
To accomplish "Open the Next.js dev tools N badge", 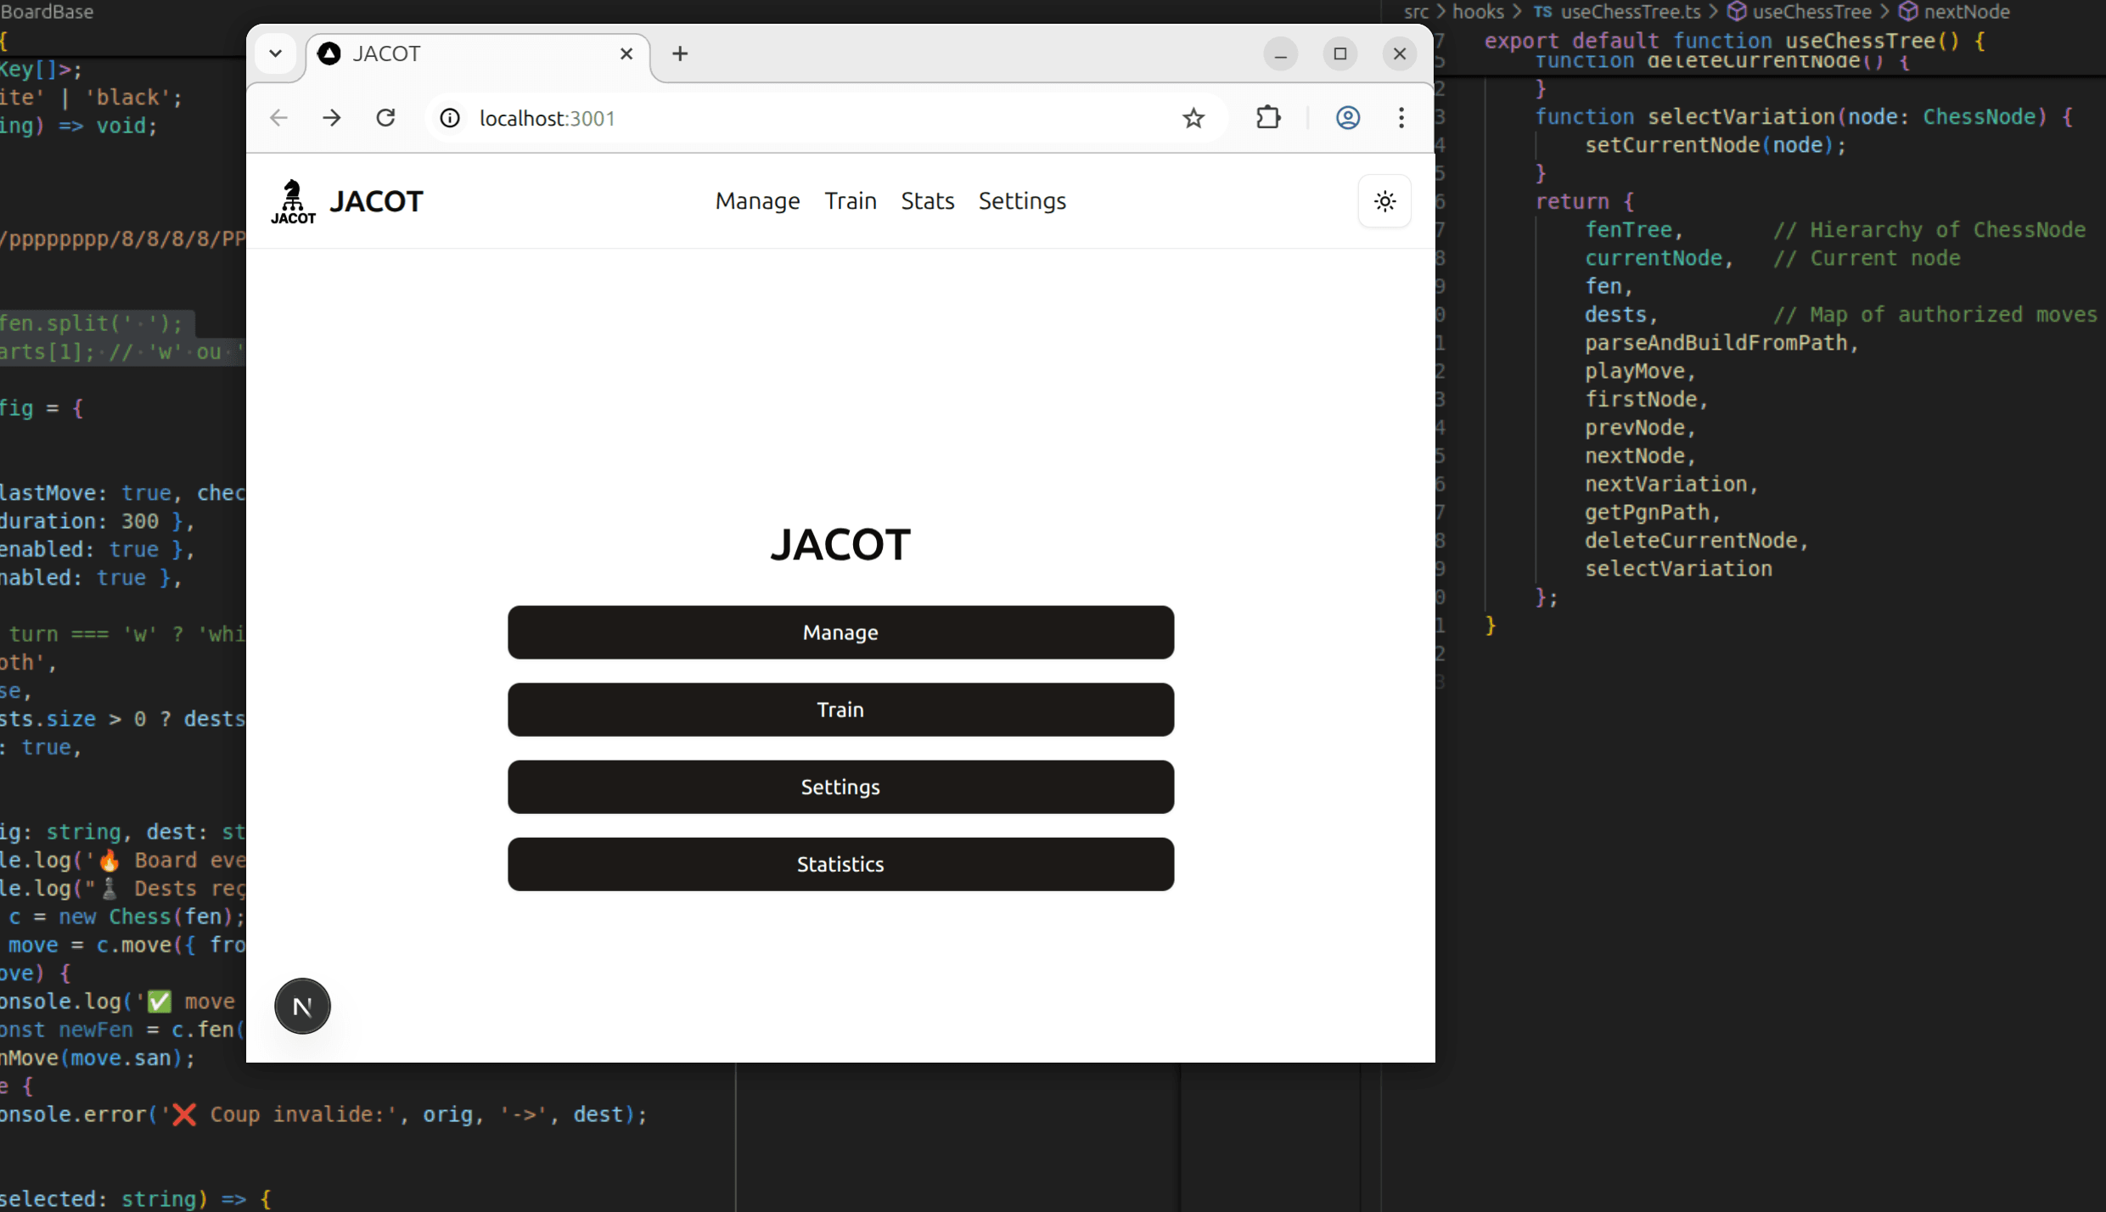I will coord(302,1007).
